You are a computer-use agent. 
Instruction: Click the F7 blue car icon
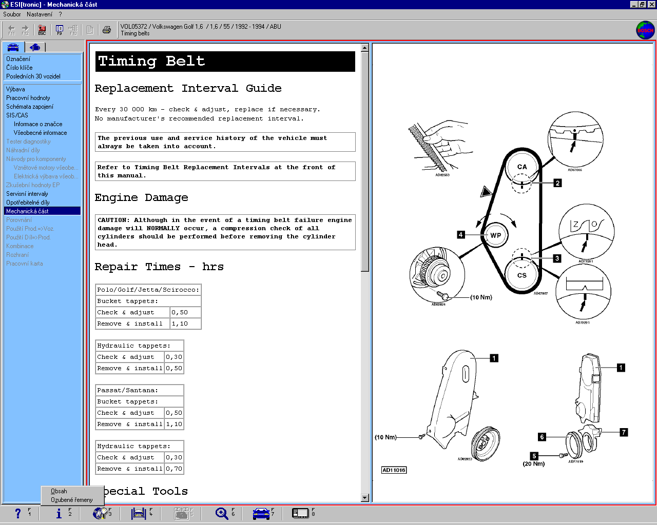click(261, 513)
